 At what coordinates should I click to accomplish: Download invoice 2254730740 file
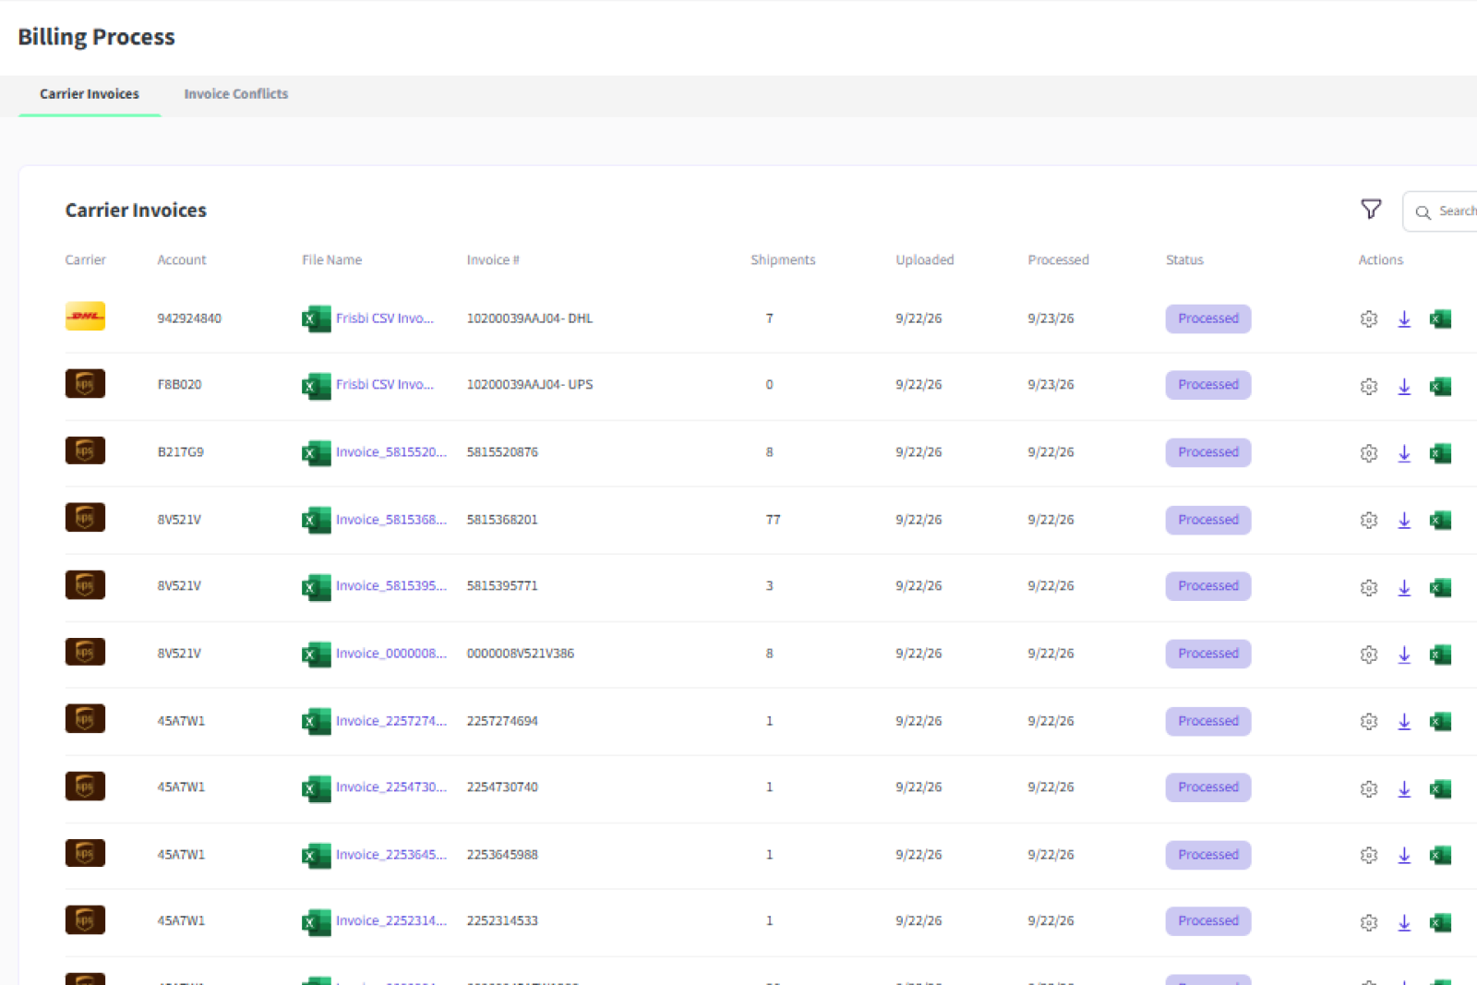pyautogui.click(x=1404, y=788)
